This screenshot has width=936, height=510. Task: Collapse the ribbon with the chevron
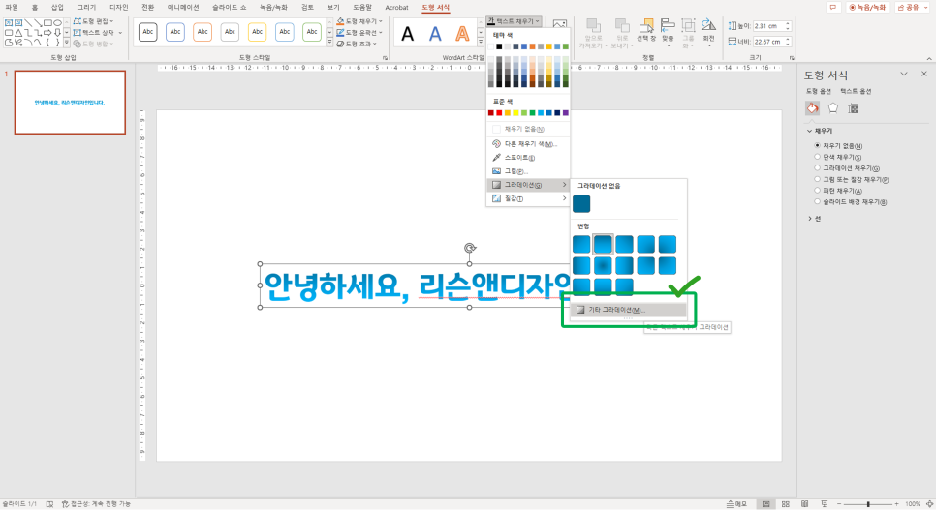(x=929, y=58)
